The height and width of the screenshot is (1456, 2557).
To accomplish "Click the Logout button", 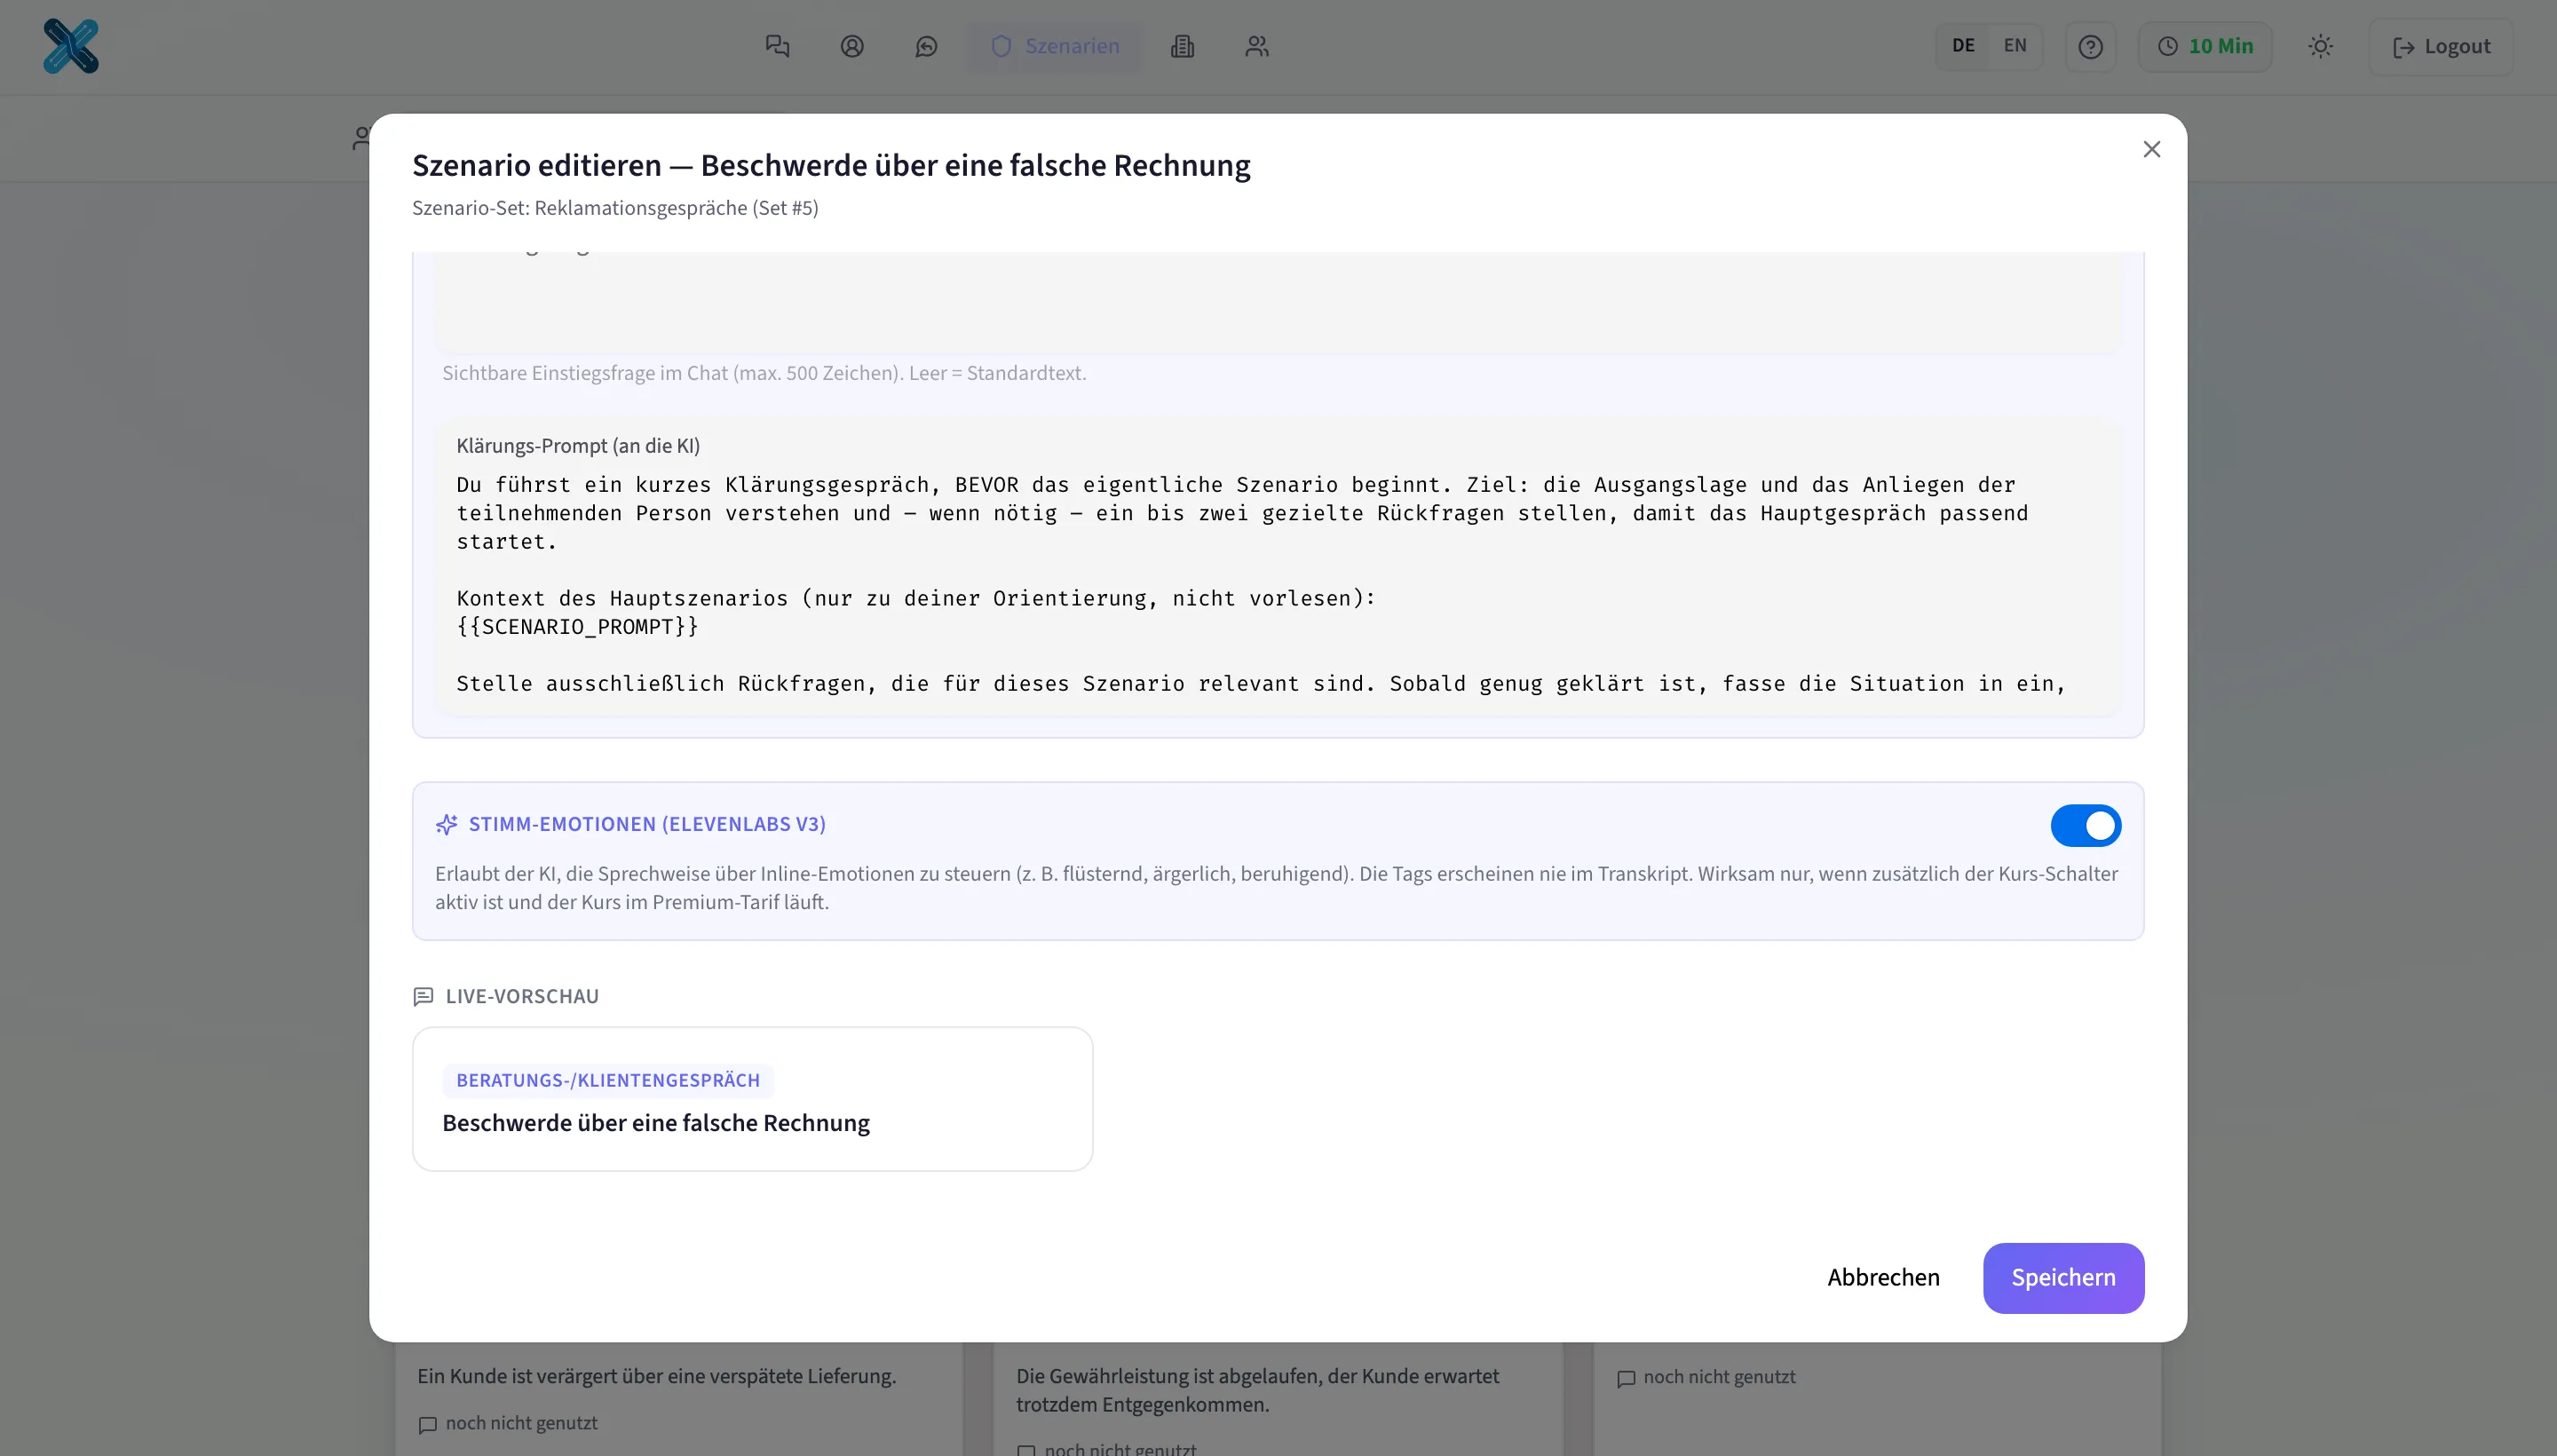I will [x=2440, y=46].
